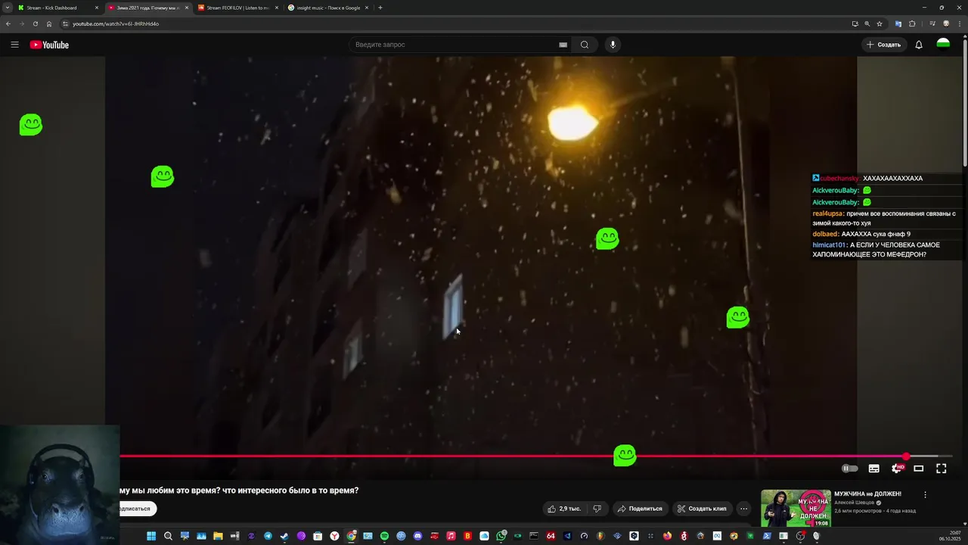968x545 pixels.
Task: Seek using the red video progress bar
Action: click(535, 456)
